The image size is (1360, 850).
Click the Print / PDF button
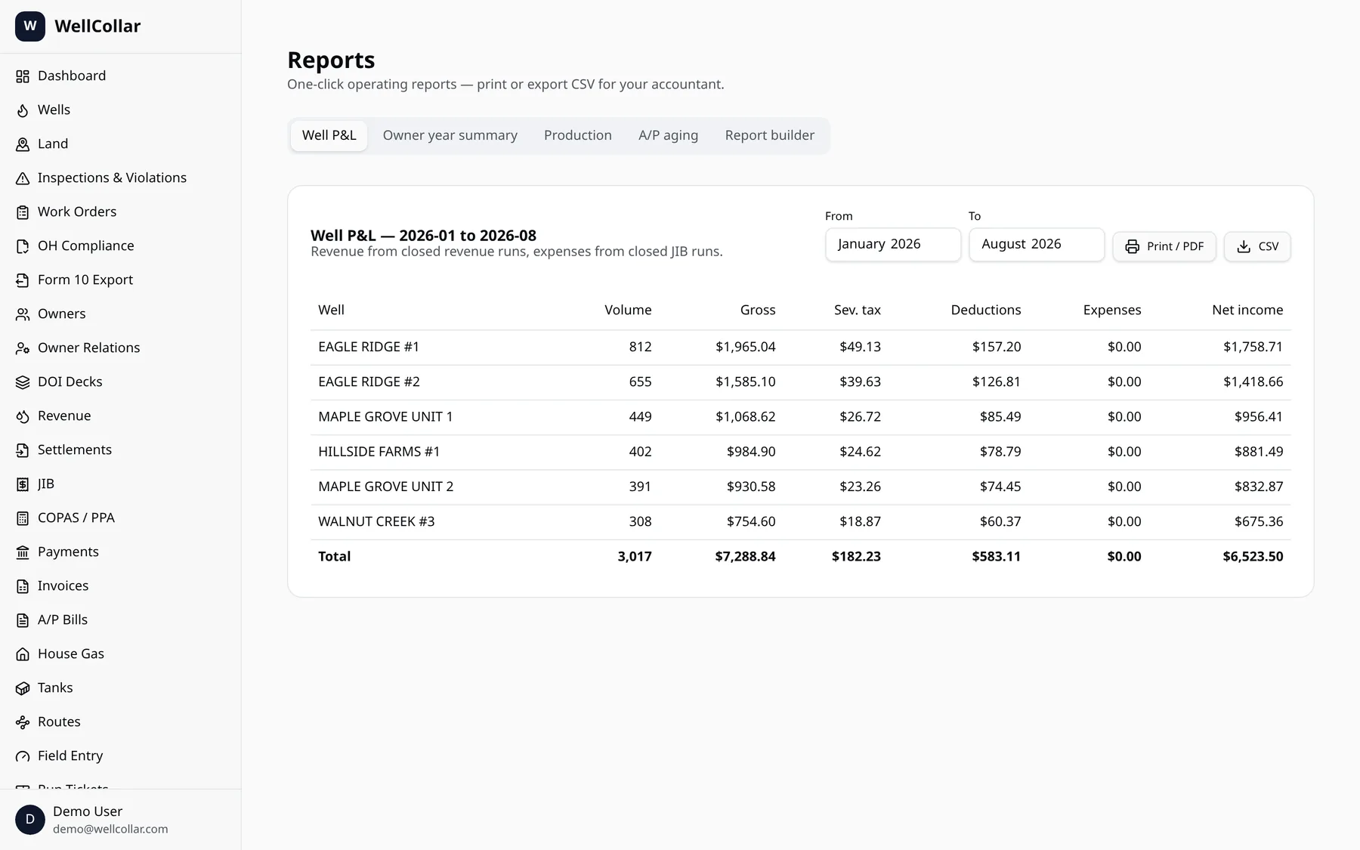click(1164, 246)
